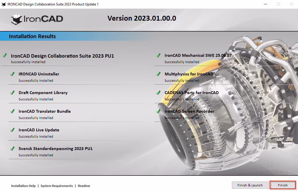
Task: Select the IRONCAD Uninstaller entry text
Action: click(x=39, y=74)
